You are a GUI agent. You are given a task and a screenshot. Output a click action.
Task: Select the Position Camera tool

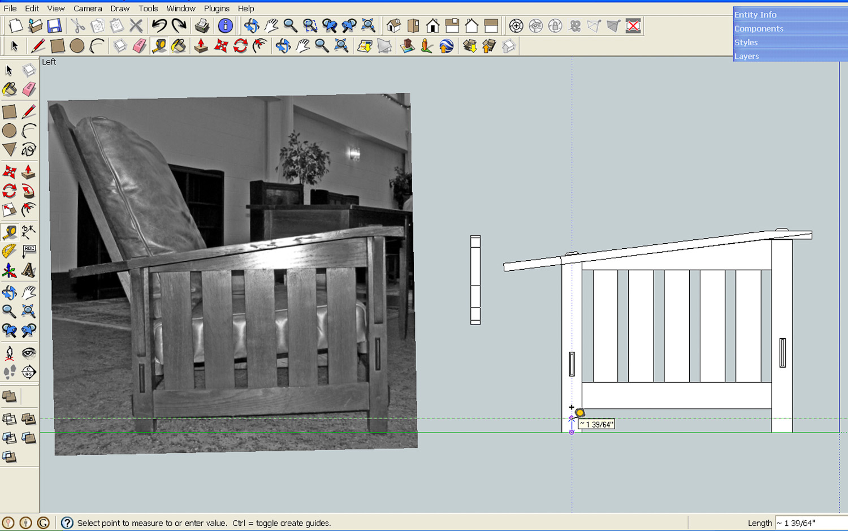(10, 353)
